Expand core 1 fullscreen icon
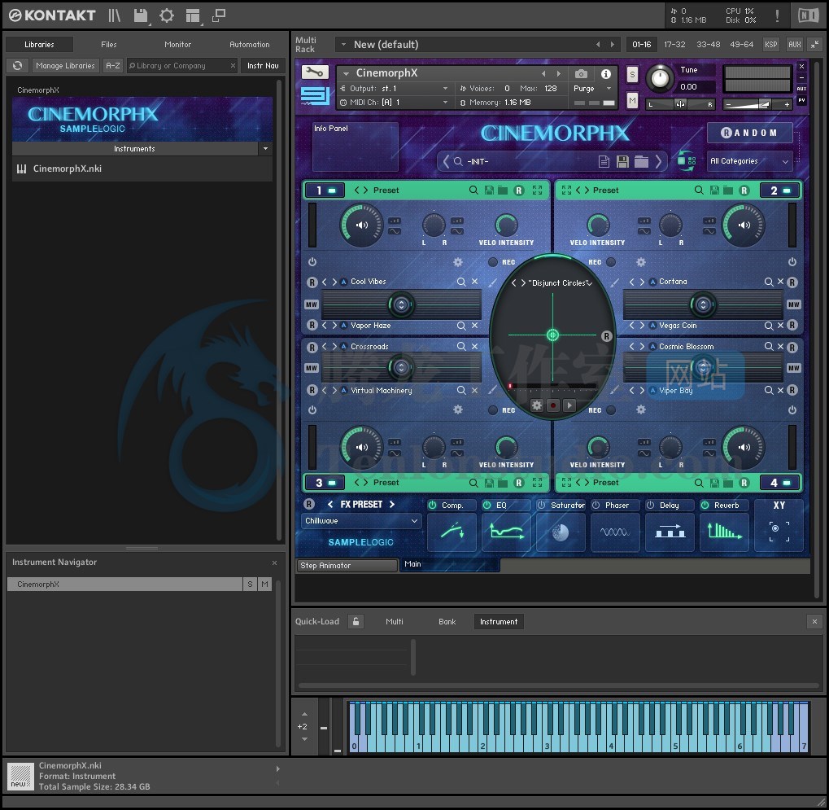Image resolution: width=829 pixels, height=810 pixels. (538, 190)
